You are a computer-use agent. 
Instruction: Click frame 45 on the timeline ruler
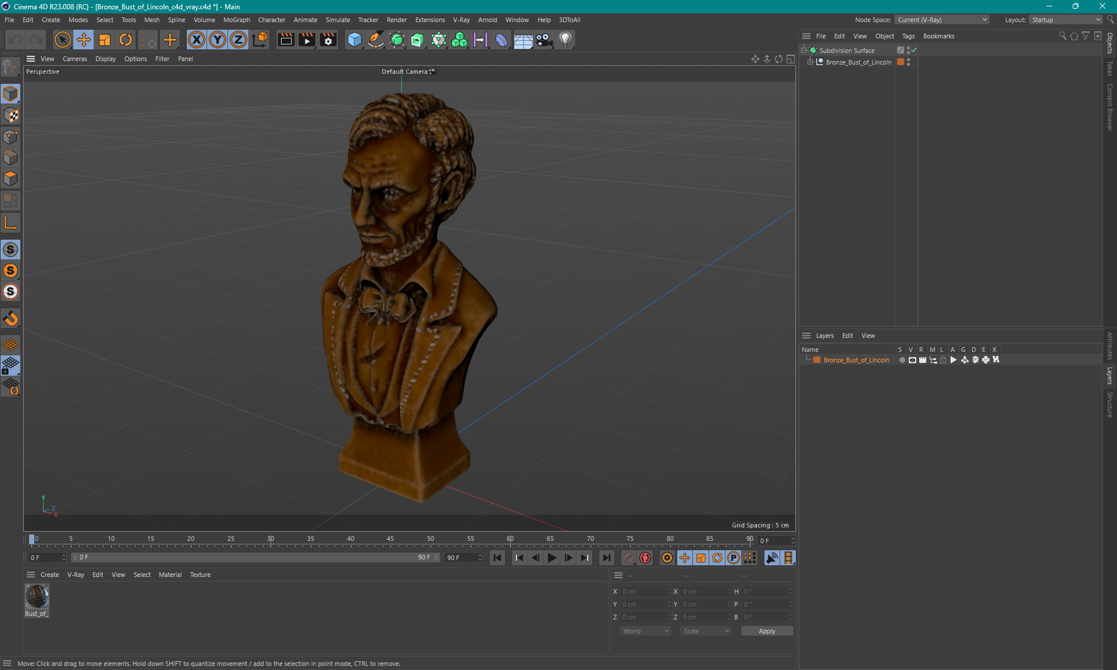[x=390, y=539]
